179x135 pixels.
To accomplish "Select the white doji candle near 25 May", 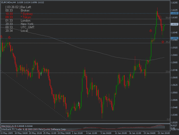I will point(41,74).
